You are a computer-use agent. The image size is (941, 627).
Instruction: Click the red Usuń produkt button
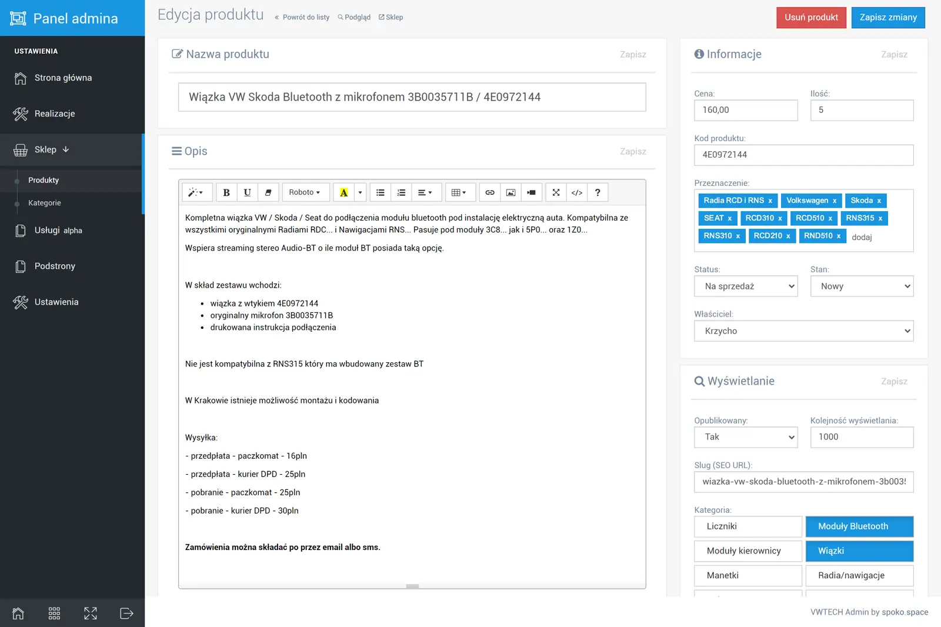tap(811, 18)
